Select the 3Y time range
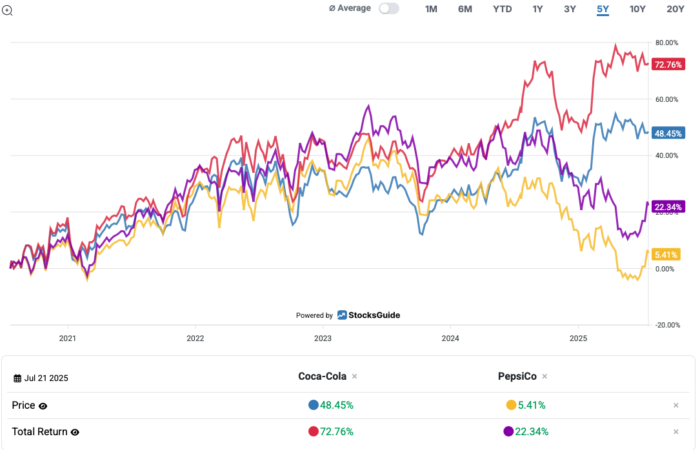The height and width of the screenshot is (450, 700). (570, 9)
